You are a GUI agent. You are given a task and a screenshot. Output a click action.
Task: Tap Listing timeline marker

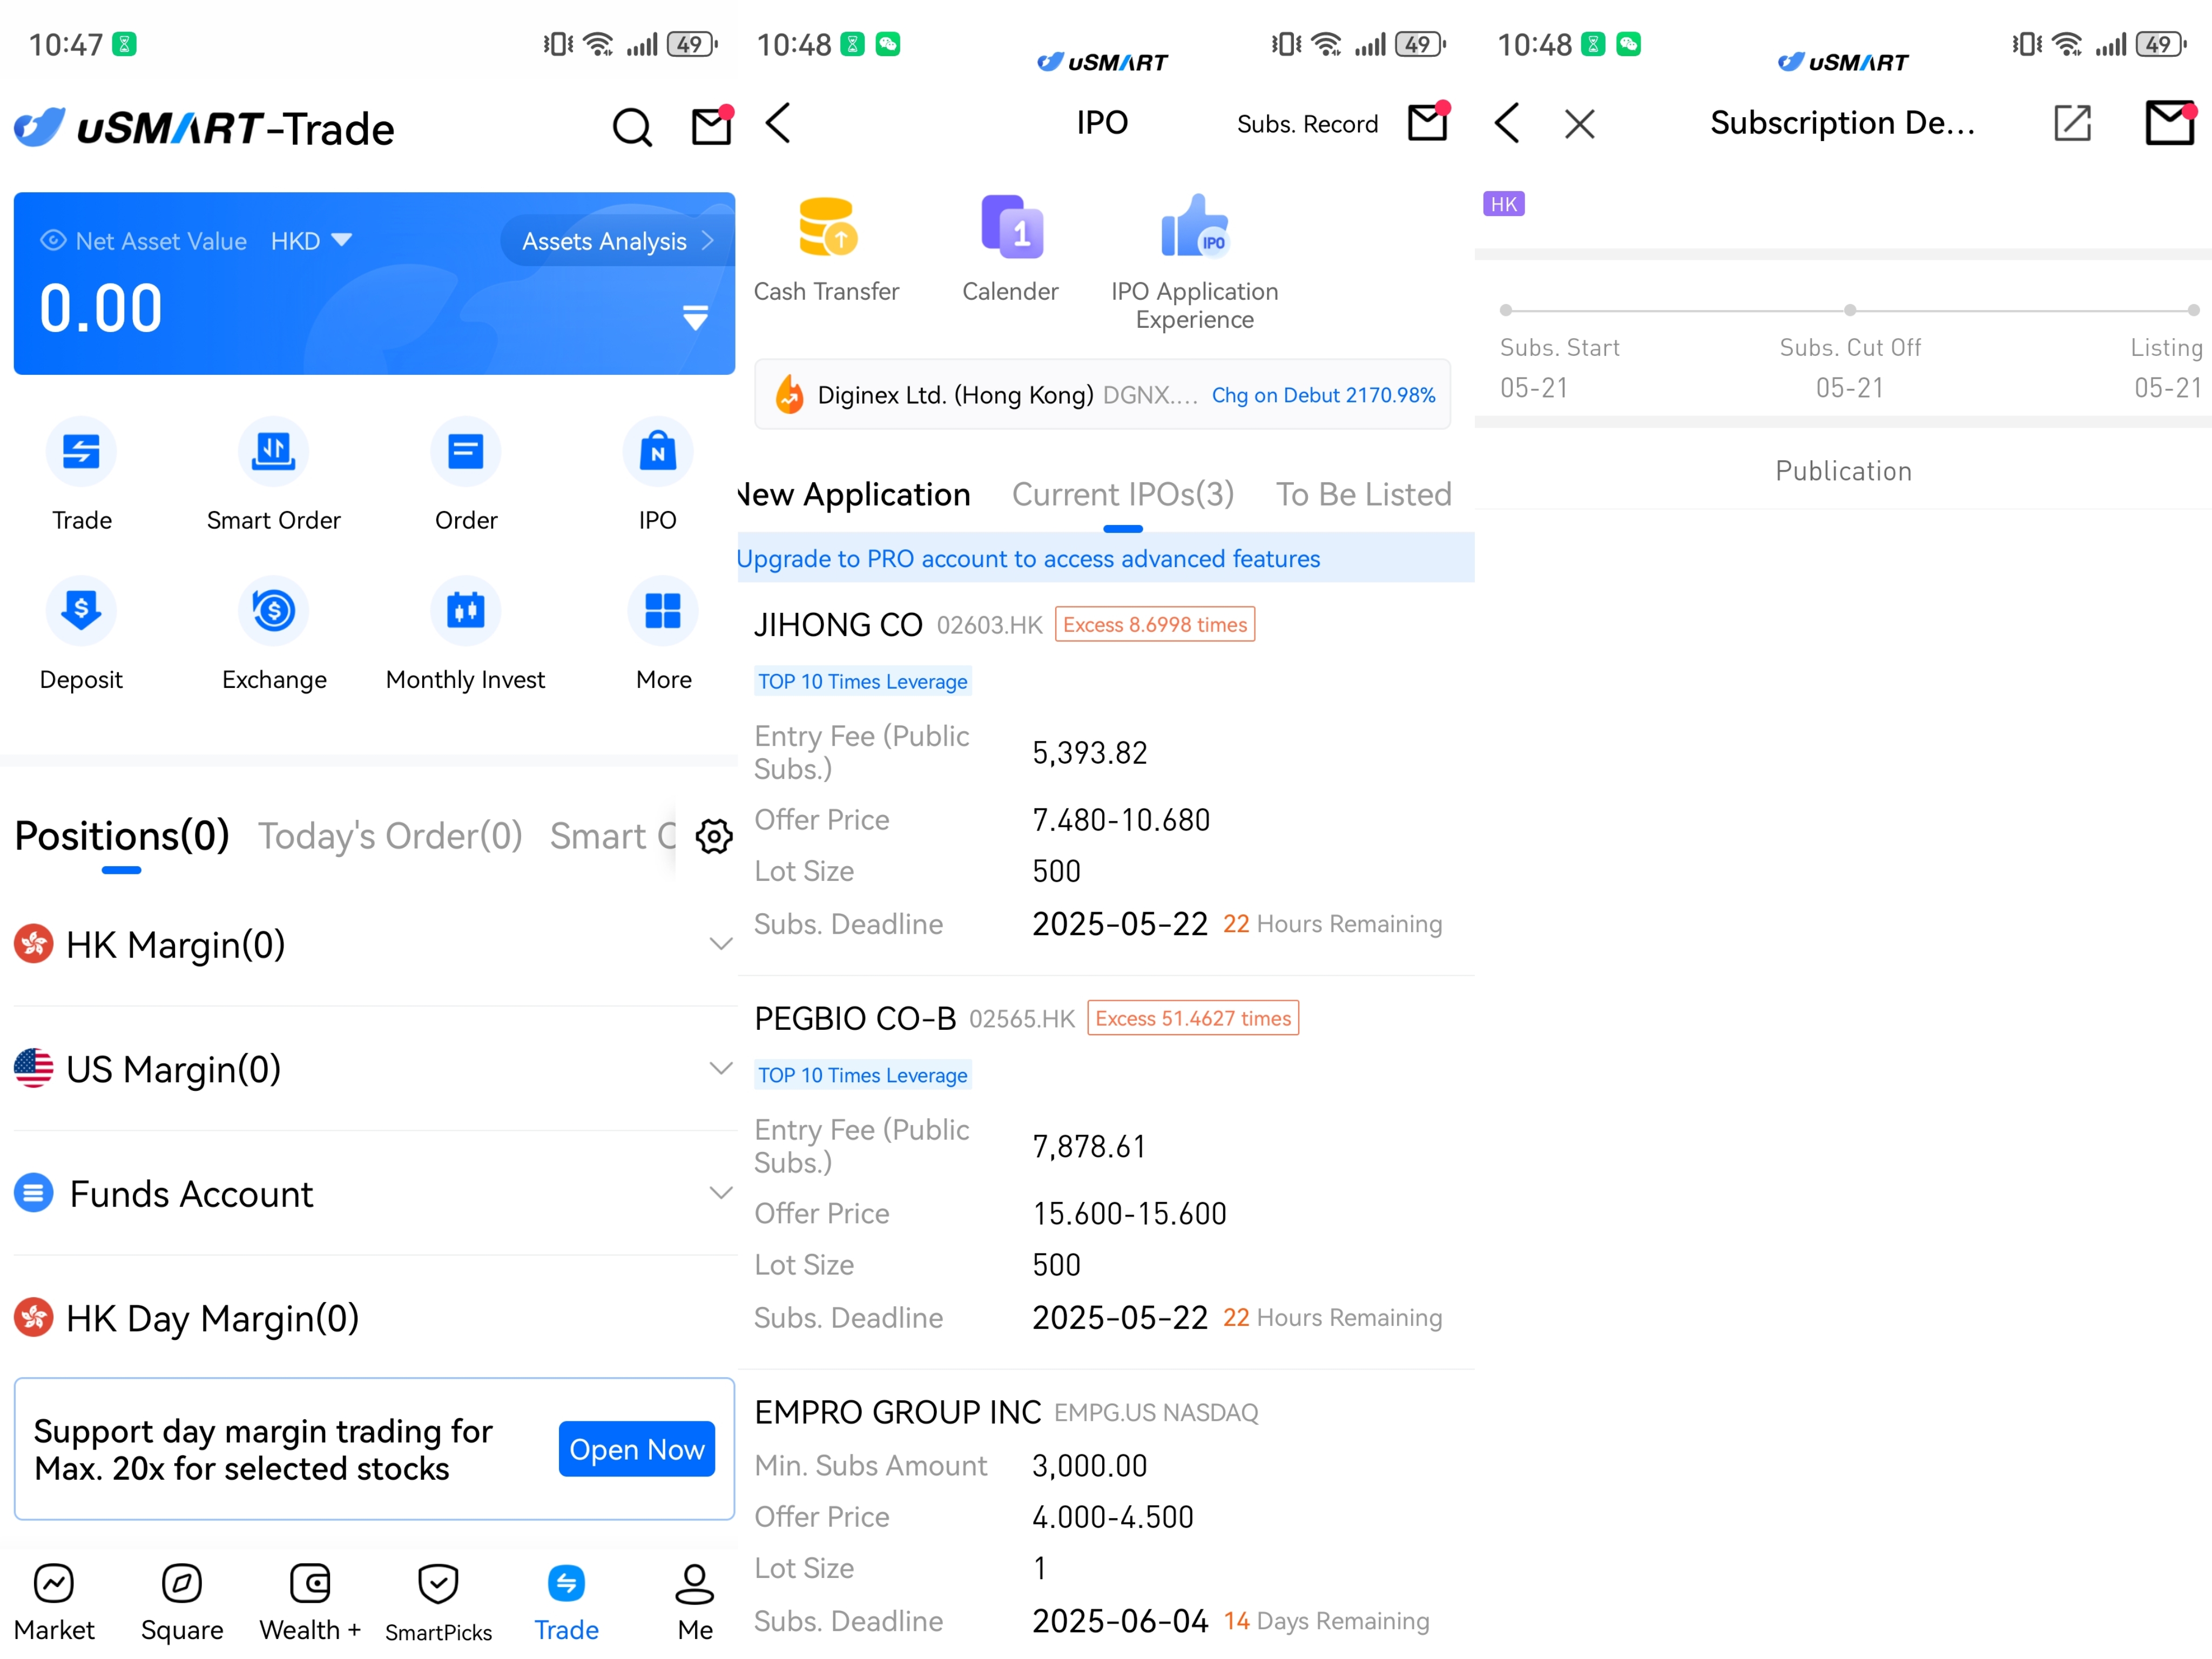(x=2193, y=310)
